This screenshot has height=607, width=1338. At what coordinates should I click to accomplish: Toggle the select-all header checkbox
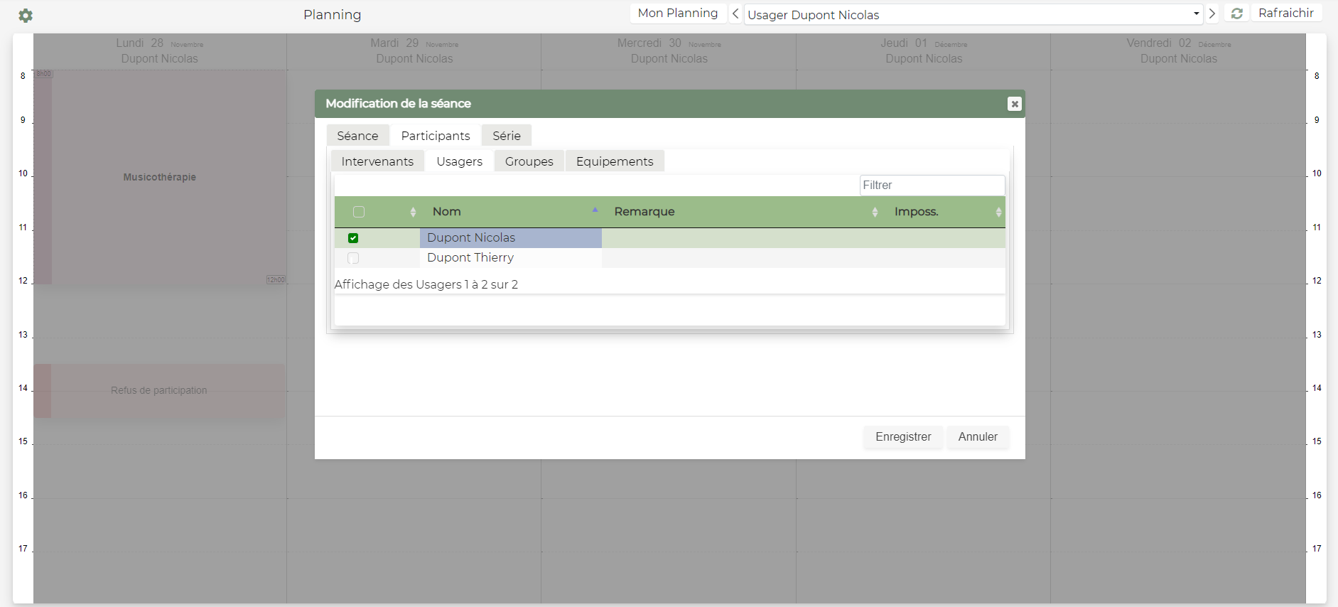click(x=359, y=212)
